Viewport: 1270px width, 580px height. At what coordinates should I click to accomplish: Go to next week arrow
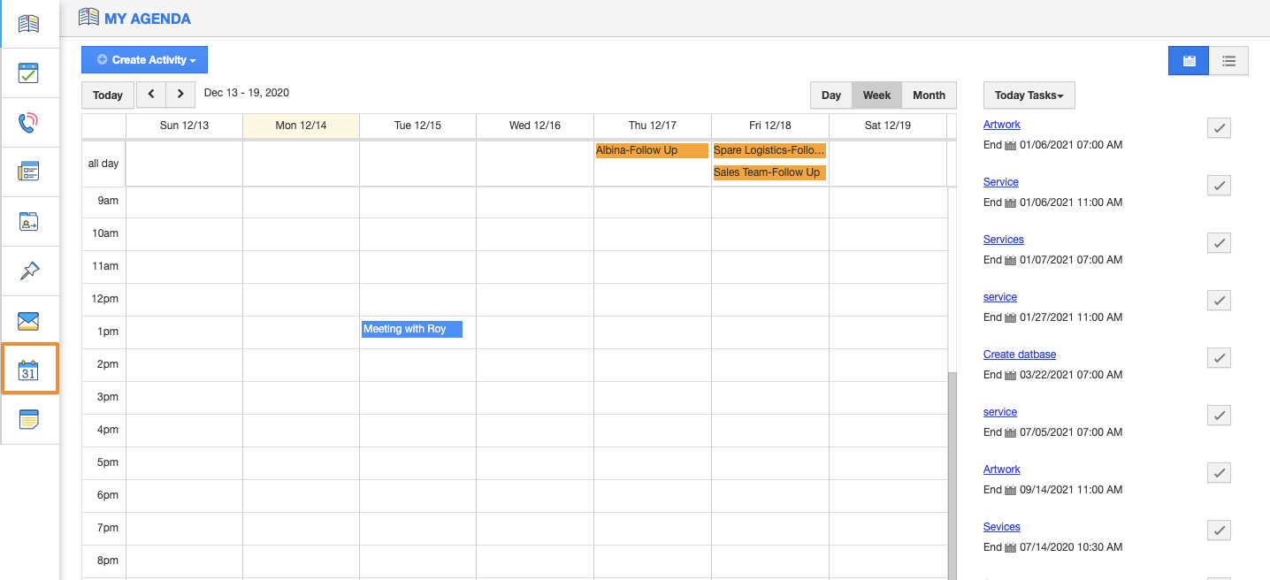point(180,95)
